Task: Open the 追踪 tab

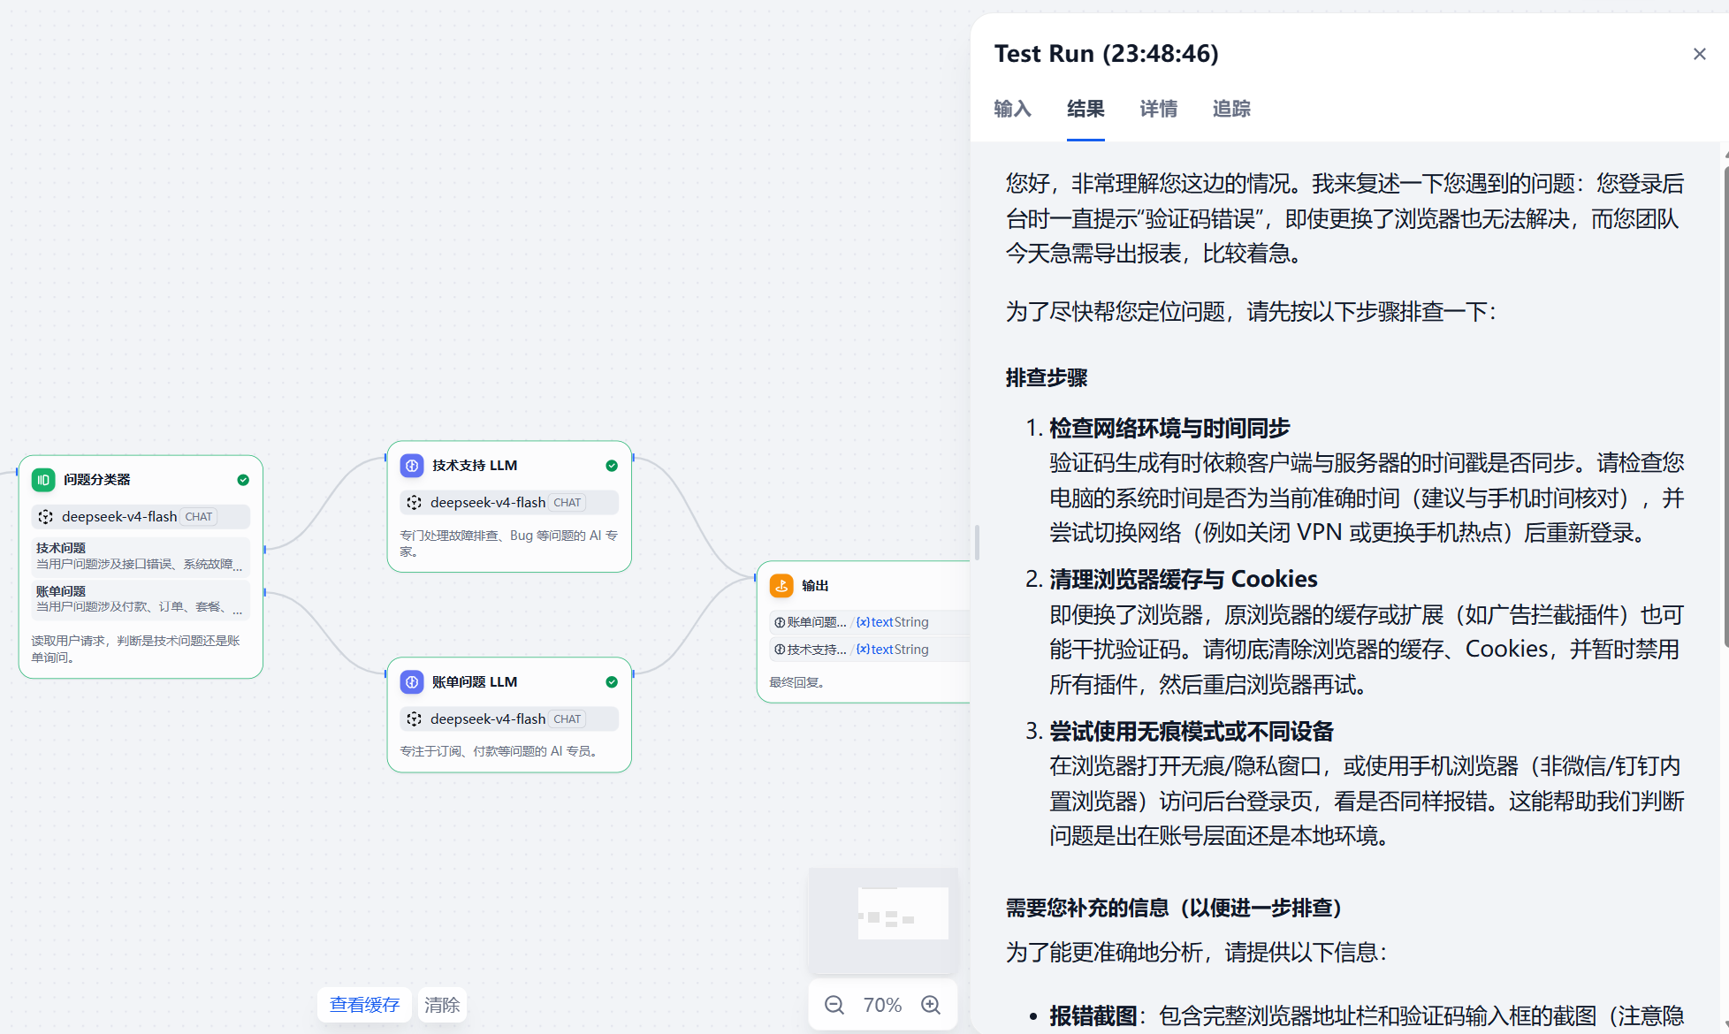Action: (x=1230, y=109)
